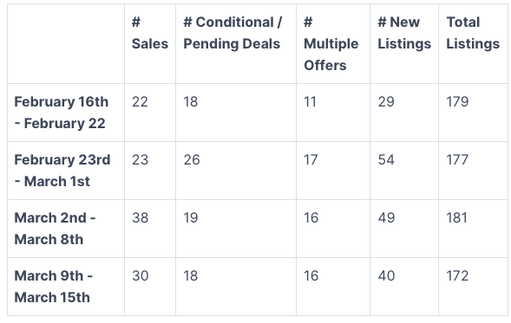The width and height of the screenshot is (511, 323).
Task: Select the '# Conditional / Pending Deals' header
Action: (233, 33)
